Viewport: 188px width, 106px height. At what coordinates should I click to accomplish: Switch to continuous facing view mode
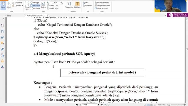(x=155, y=105)
